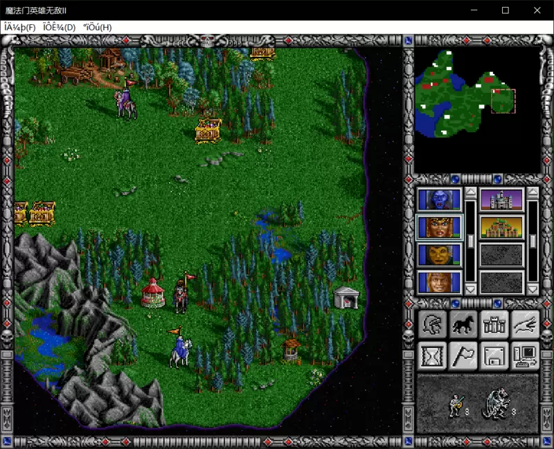Click the fully visible treasure chest above the mountains
The width and height of the screenshot is (554, 449).
pyautogui.click(x=42, y=213)
